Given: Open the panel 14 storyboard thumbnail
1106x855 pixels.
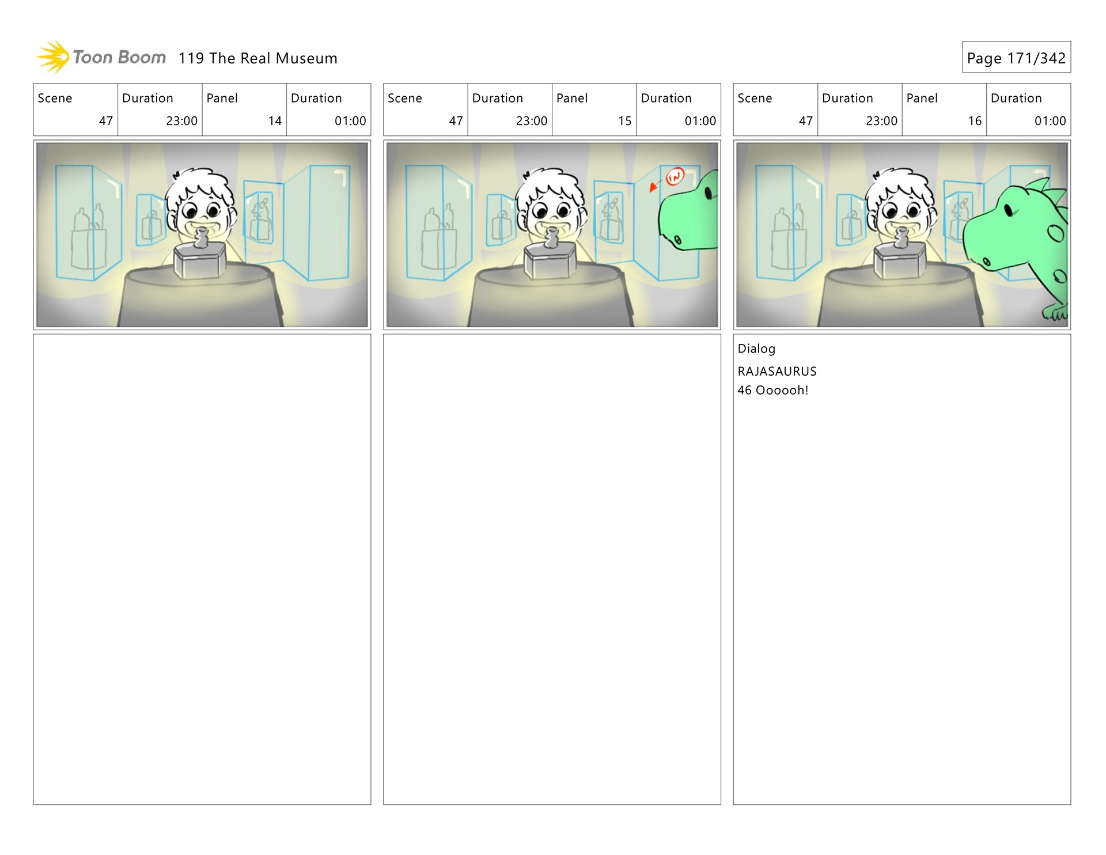Looking at the screenshot, I should (x=202, y=234).
